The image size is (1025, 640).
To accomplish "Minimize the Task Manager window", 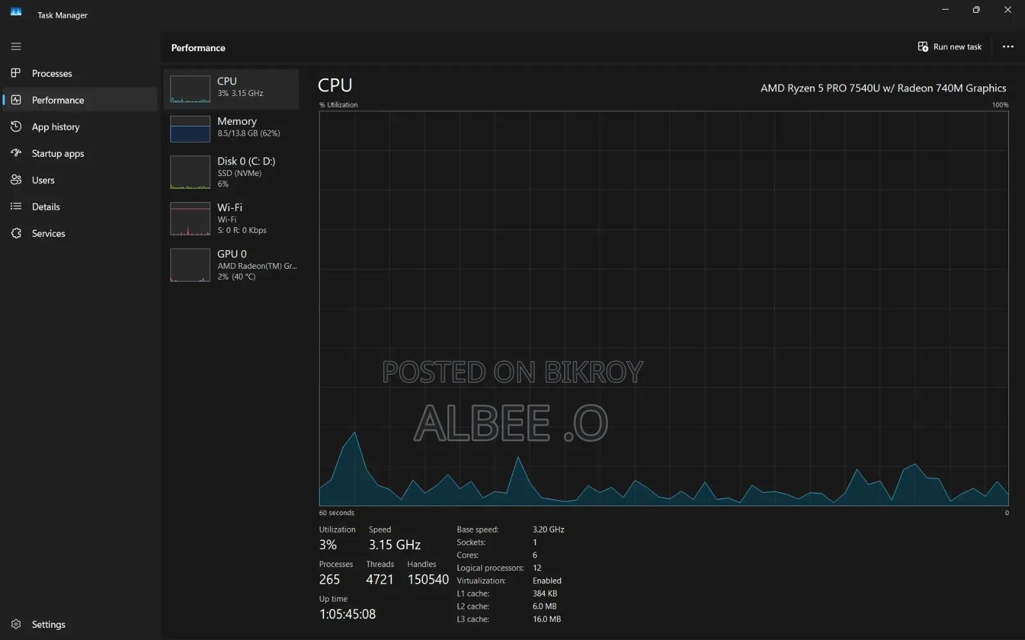I will point(946,10).
